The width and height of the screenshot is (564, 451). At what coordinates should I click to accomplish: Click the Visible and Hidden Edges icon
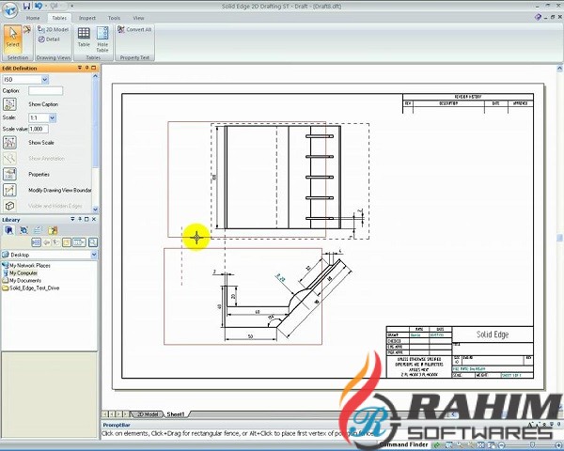(x=9, y=206)
